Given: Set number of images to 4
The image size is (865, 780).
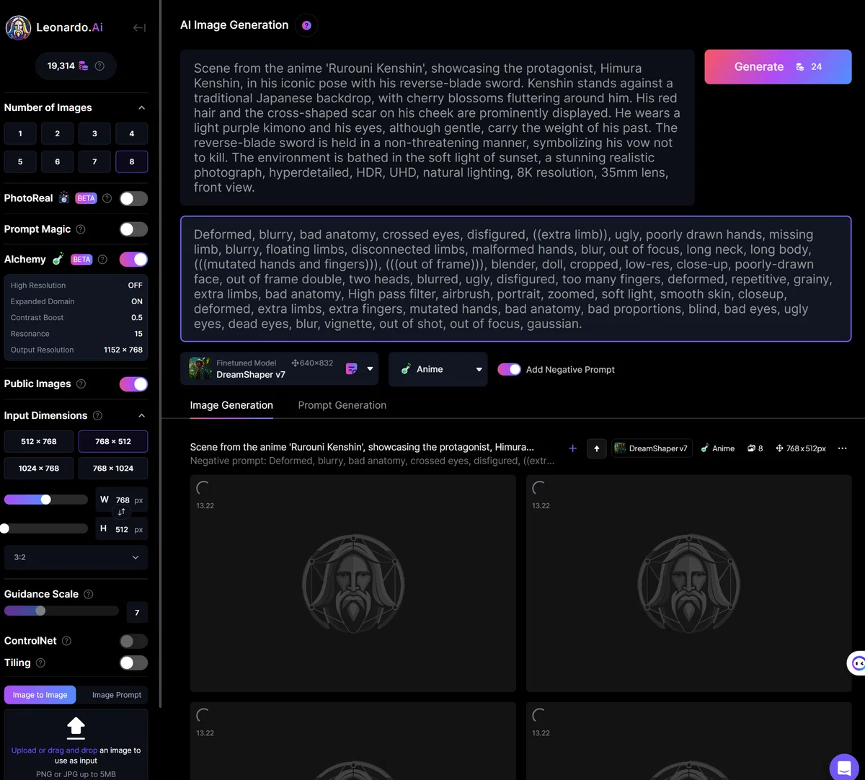Looking at the screenshot, I should [x=131, y=133].
